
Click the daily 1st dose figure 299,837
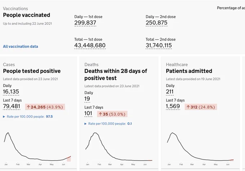(x=85, y=23)
